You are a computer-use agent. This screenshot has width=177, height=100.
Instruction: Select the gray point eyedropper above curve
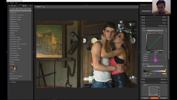tap(160, 33)
